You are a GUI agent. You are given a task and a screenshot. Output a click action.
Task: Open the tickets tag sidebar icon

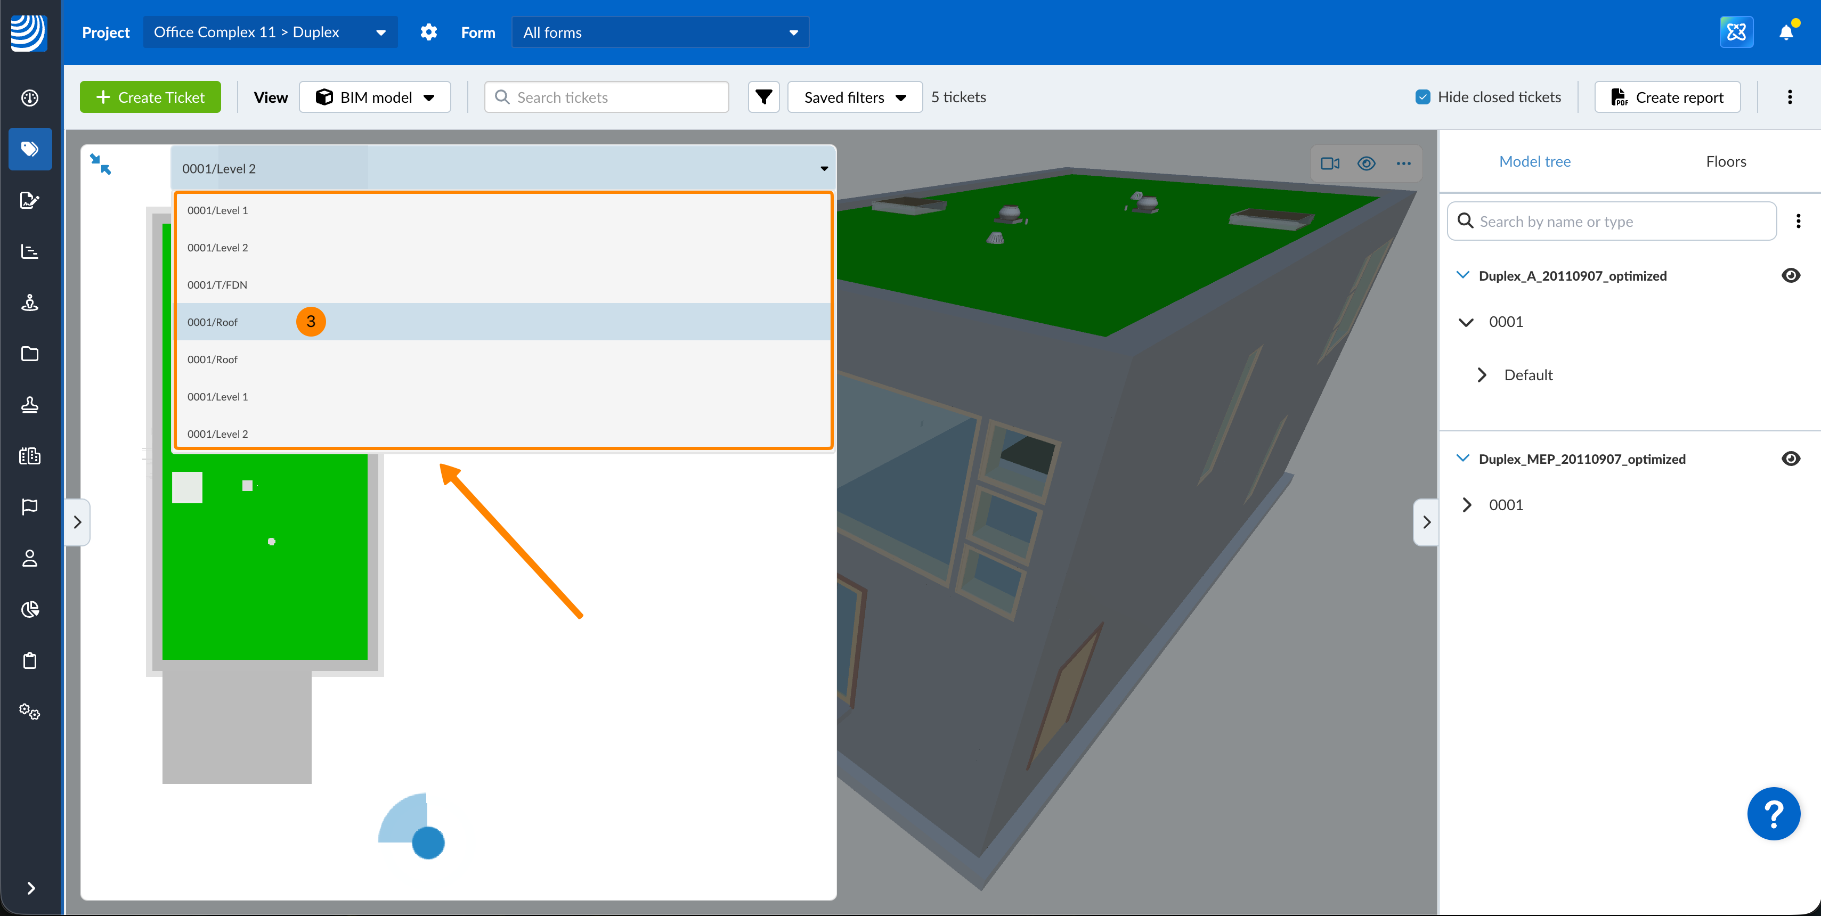click(x=30, y=149)
